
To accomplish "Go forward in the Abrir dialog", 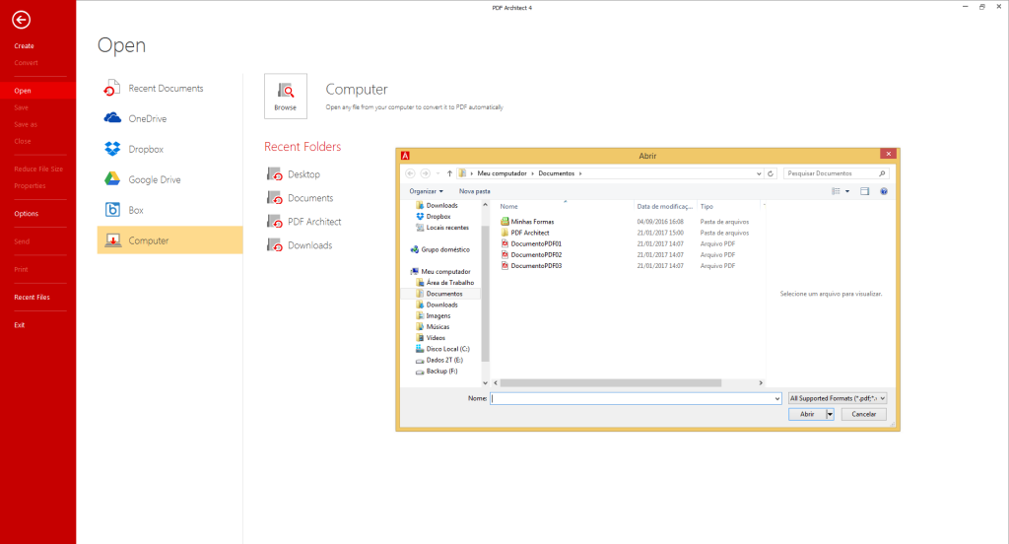I will [x=426, y=173].
